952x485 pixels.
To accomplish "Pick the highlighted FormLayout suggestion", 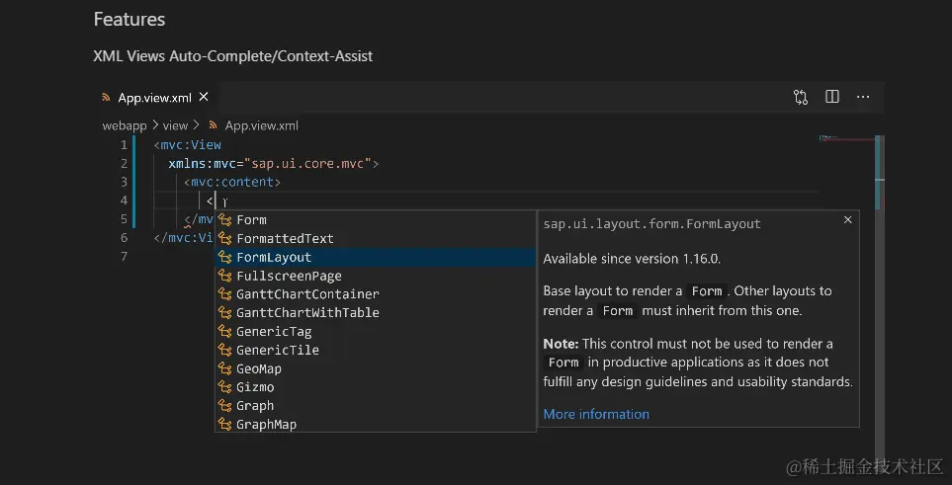I will click(x=274, y=258).
